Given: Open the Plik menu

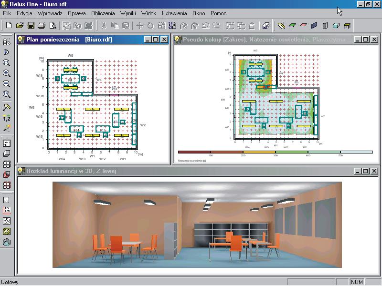Looking at the screenshot, I should tap(7, 13).
